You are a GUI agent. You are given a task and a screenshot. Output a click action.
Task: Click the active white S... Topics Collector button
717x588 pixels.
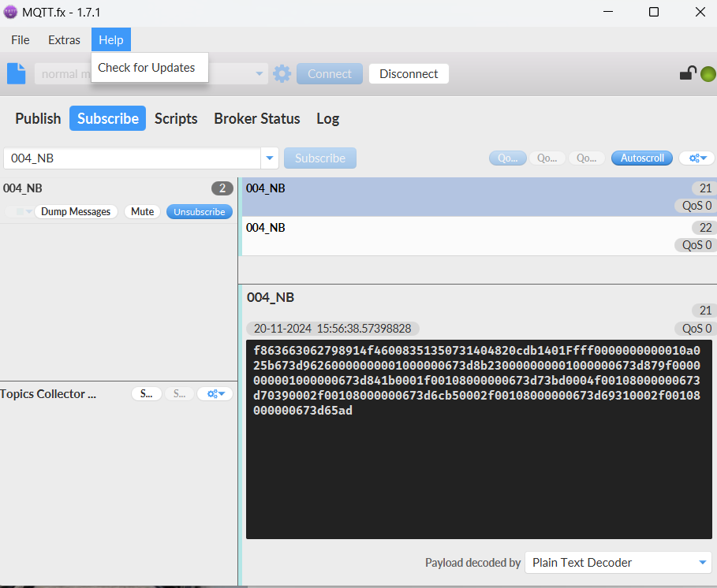[147, 394]
